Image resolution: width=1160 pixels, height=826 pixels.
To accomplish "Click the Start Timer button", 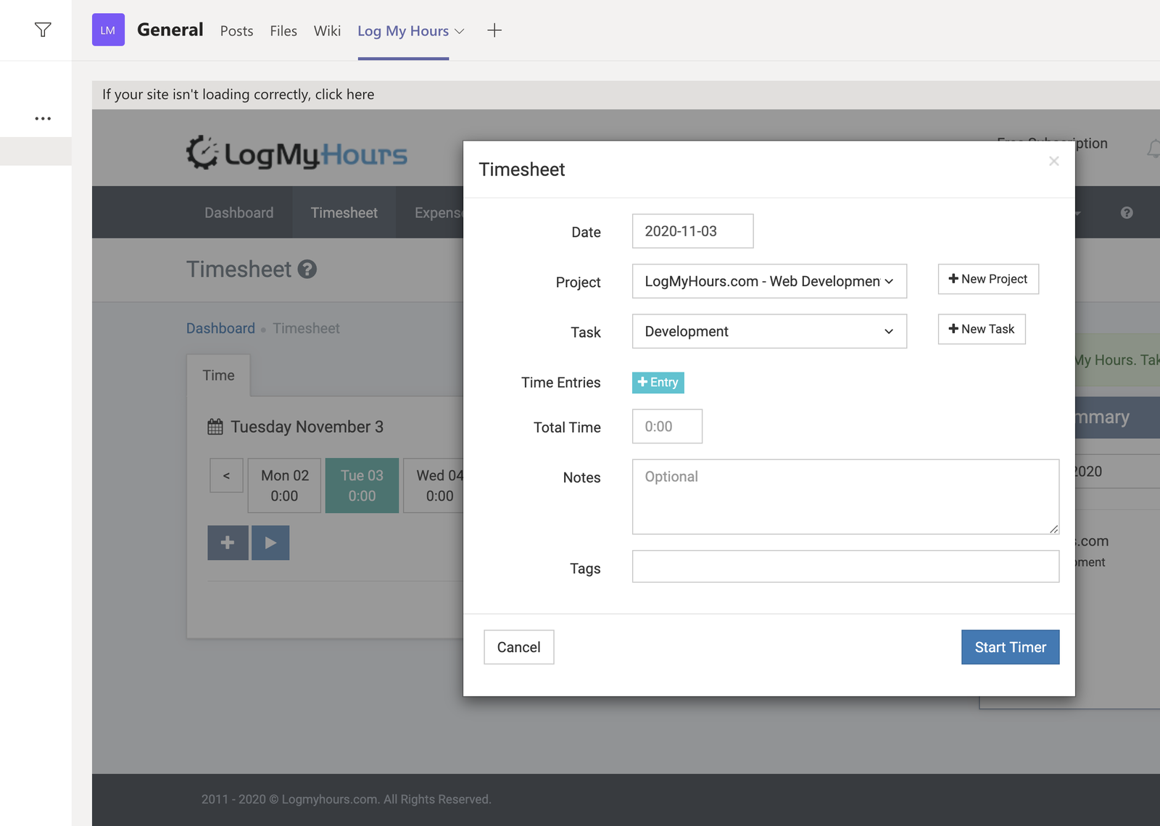I will [x=1009, y=647].
